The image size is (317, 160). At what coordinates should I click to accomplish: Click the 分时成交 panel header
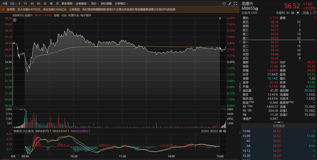(279, 126)
